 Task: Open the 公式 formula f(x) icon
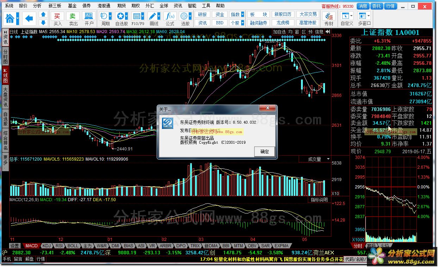(x=170, y=16)
